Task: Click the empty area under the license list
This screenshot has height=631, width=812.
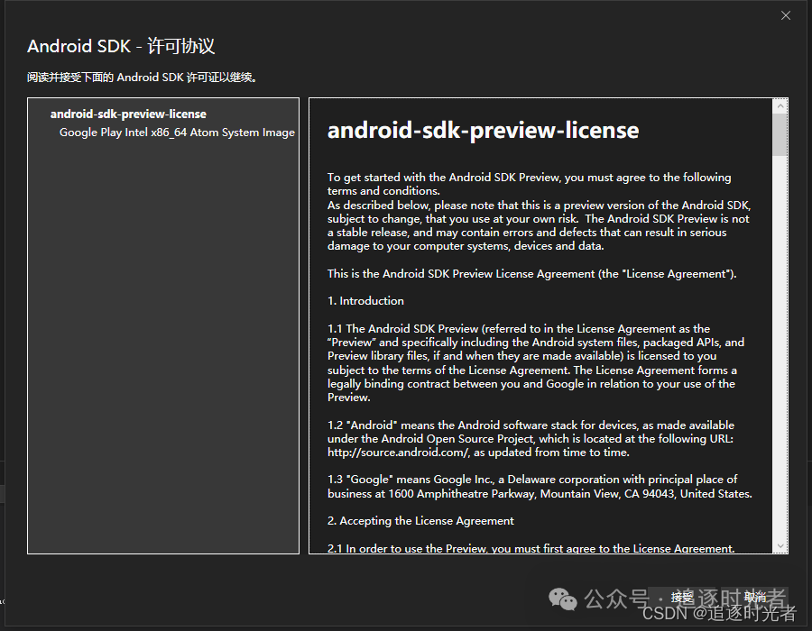Action: pos(162,361)
